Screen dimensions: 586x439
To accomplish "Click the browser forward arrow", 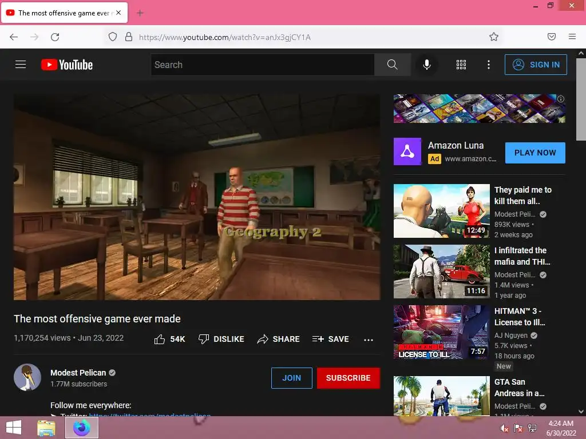I will [34, 37].
